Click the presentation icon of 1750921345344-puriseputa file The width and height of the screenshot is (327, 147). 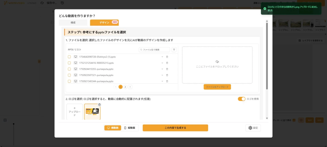75,81
